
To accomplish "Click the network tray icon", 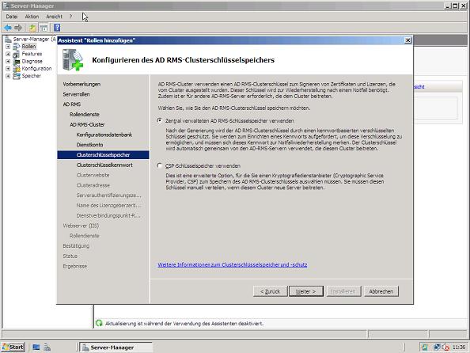I will pyautogui.click(x=437, y=347).
